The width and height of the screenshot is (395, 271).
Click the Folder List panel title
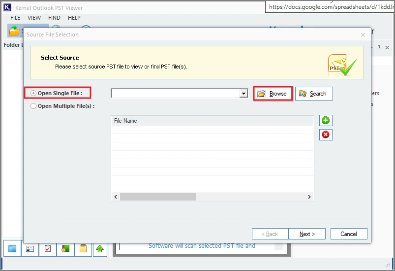pyautogui.click(x=13, y=45)
